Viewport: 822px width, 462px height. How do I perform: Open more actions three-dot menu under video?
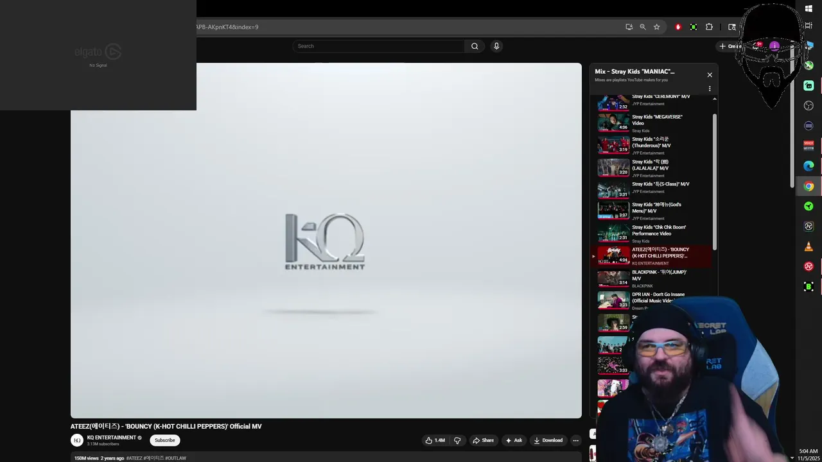click(x=575, y=440)
